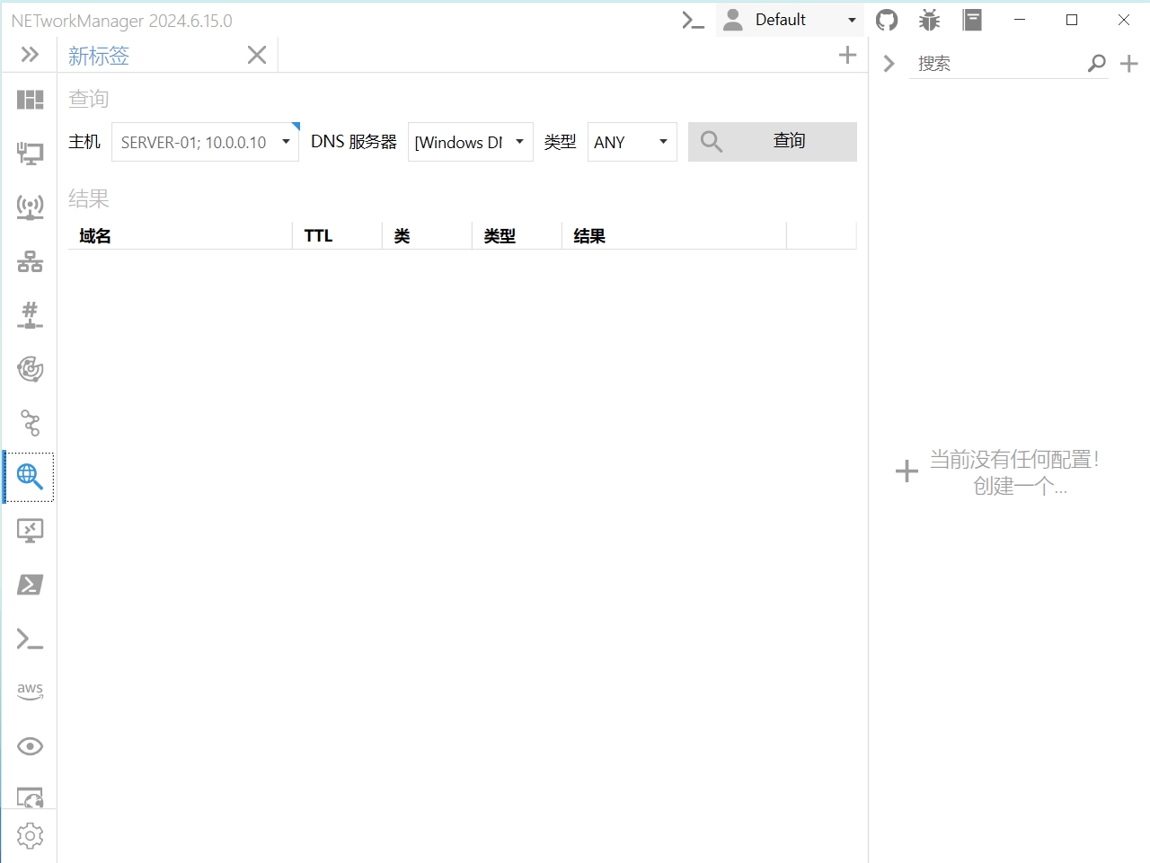Viewport: 1150px width, 863px height.
Task: Open the TigerVNC eye icon
Action: [30, 746]
